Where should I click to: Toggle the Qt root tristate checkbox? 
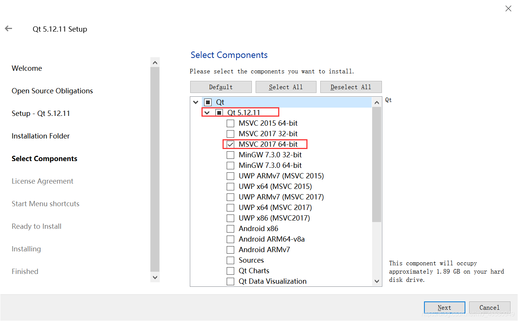[208, 102]
